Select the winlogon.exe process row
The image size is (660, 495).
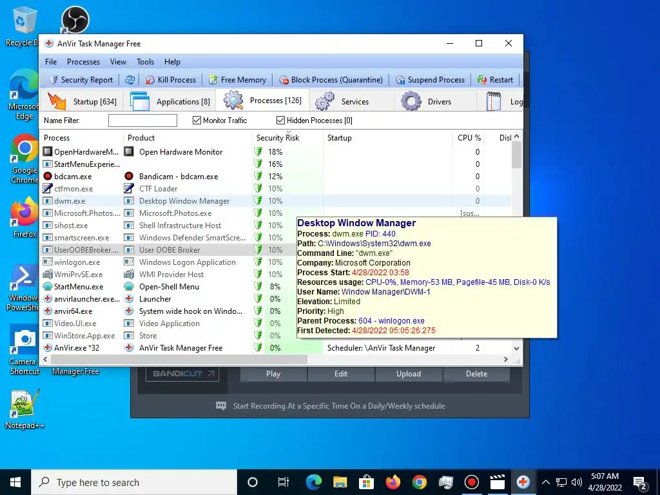[168, 262]
